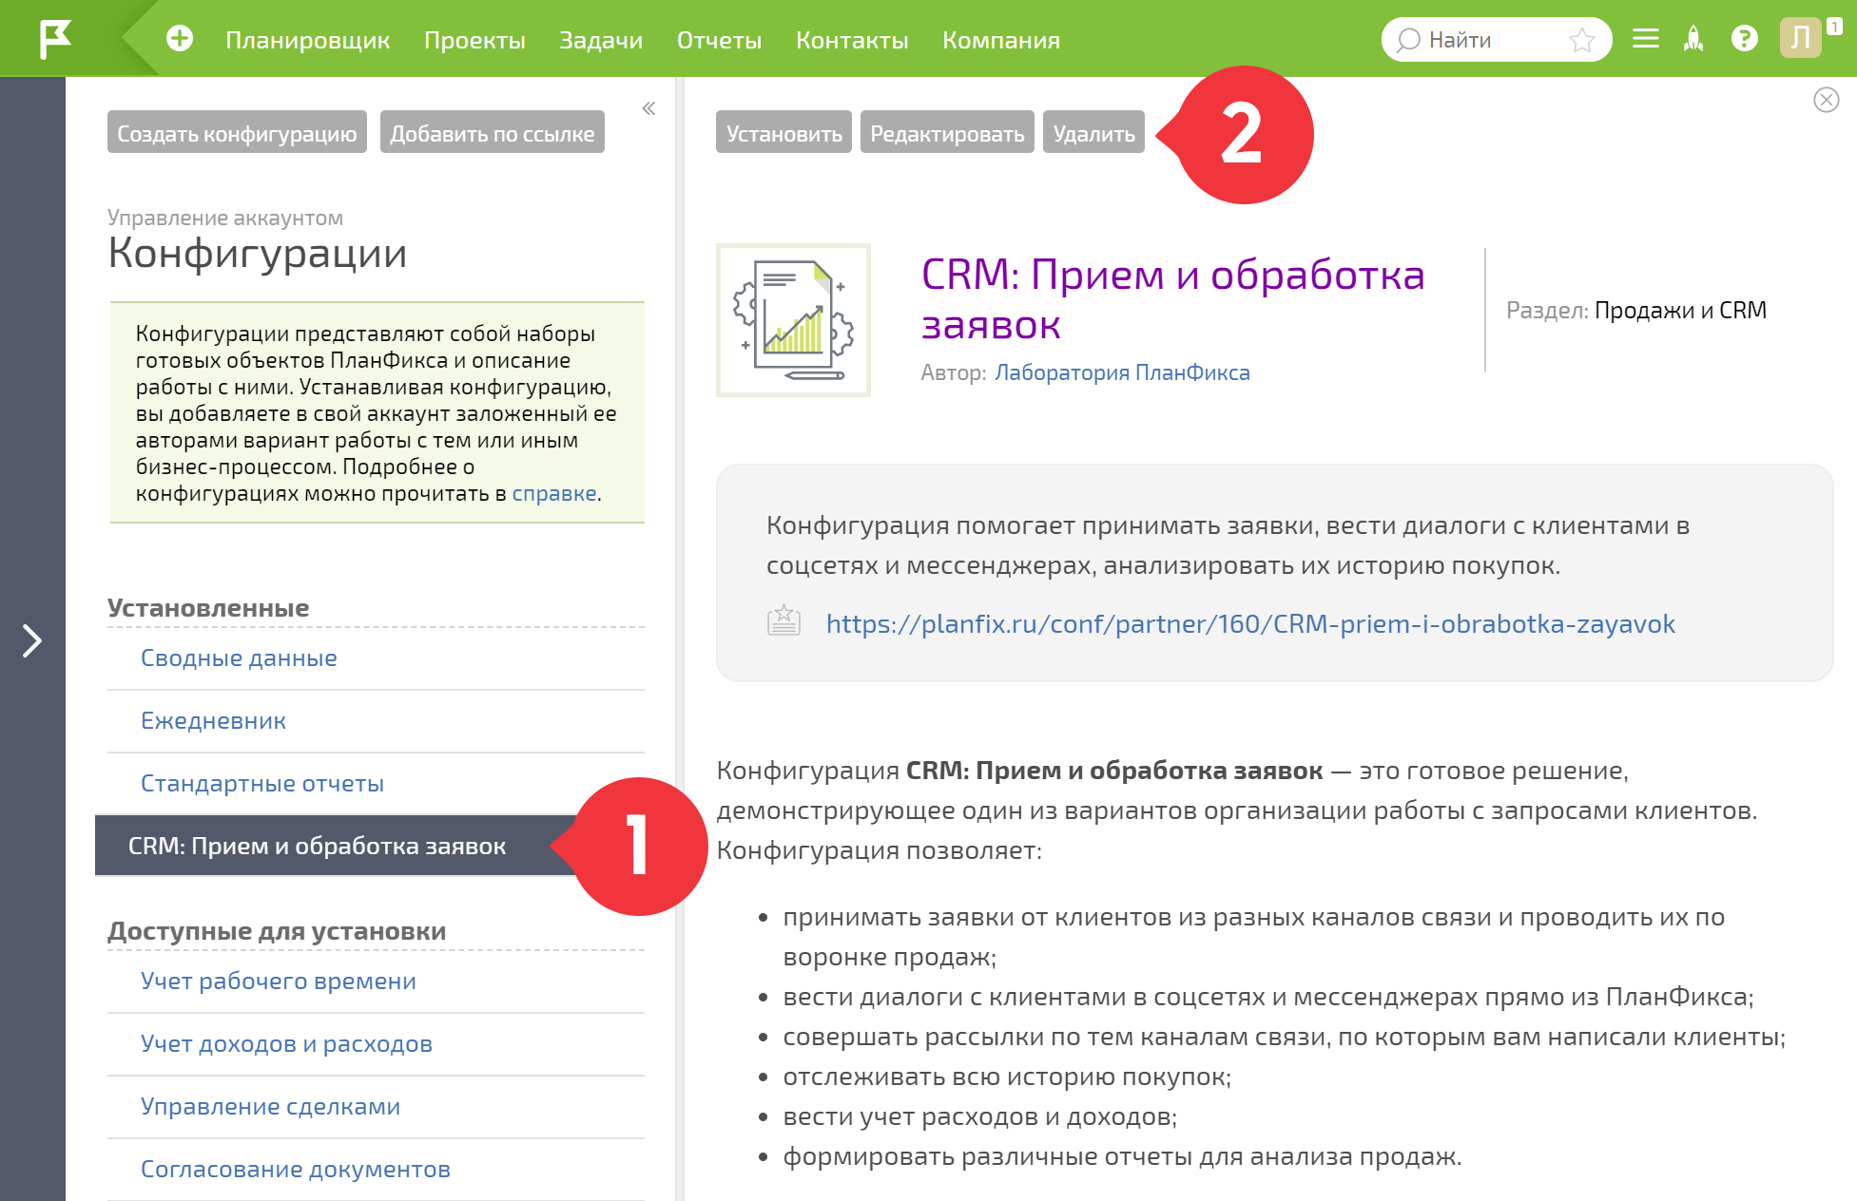Open the Проекты menu
The height and width of the screenshot is (1201, 1857).
[474, 40]
